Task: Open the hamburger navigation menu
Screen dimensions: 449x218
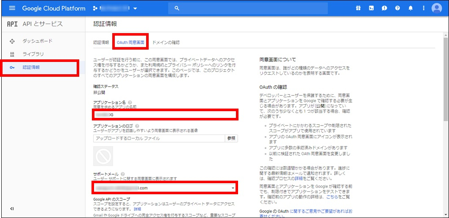Action: pyautogui.click(x=12, y=8)
